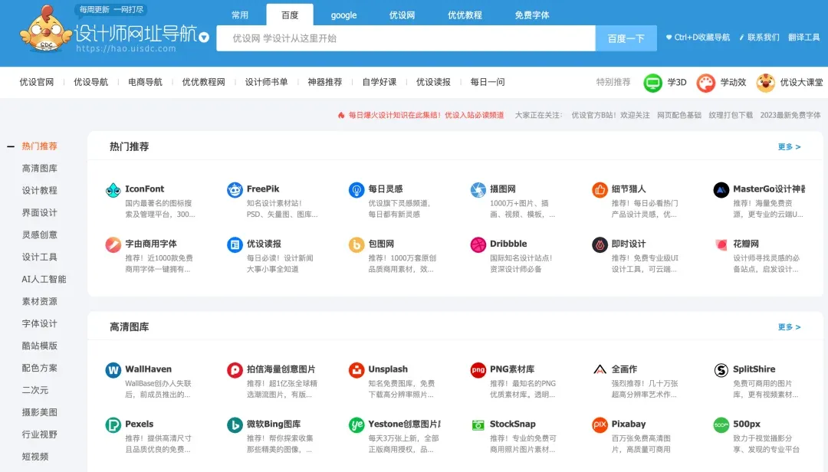Open the MasterGo icon
Image resolution: width=828 pixels, height=472 pixels.
pyautogui.click(x=721, y=189)
